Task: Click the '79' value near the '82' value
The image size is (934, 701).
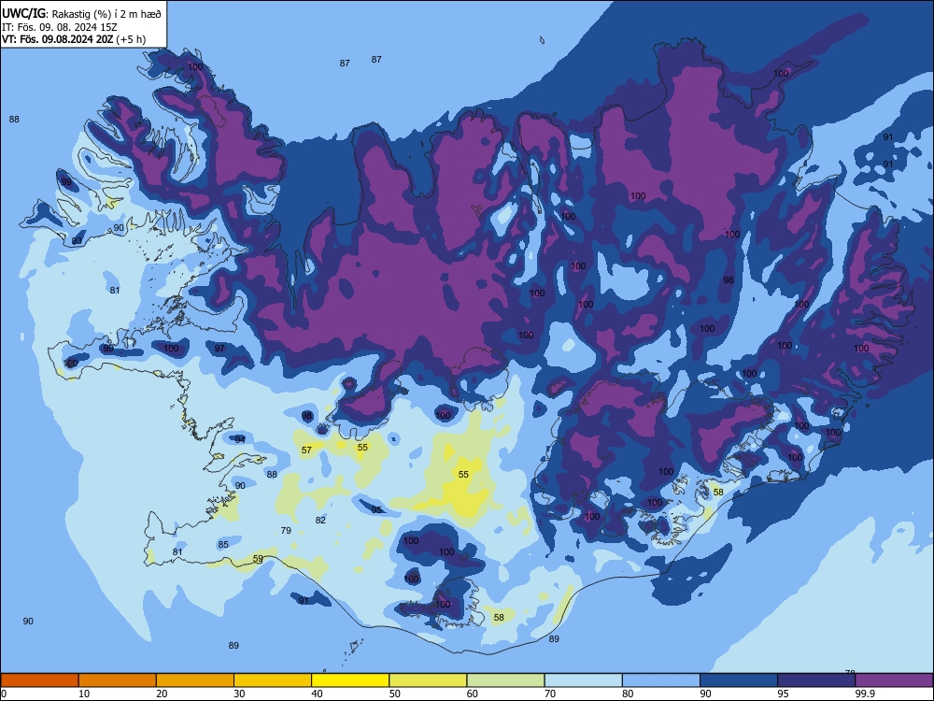Action: click(x=286, y=530)
